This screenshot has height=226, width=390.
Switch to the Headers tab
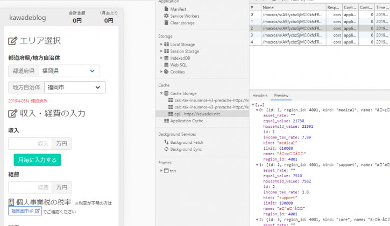click(260, 96)
